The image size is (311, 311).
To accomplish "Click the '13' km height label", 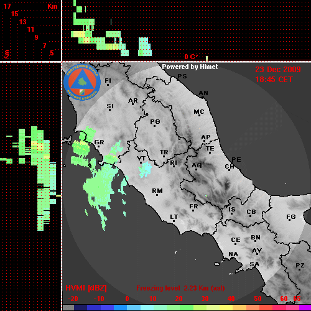I will [23, 22].
